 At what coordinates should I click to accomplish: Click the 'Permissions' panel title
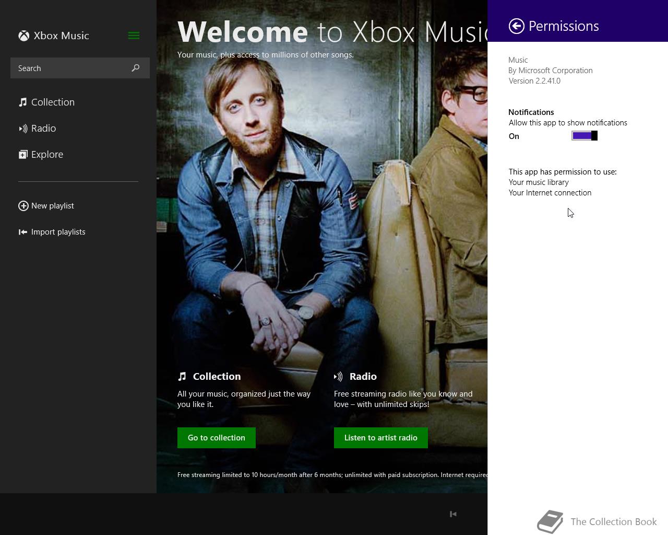pos(564,26)
